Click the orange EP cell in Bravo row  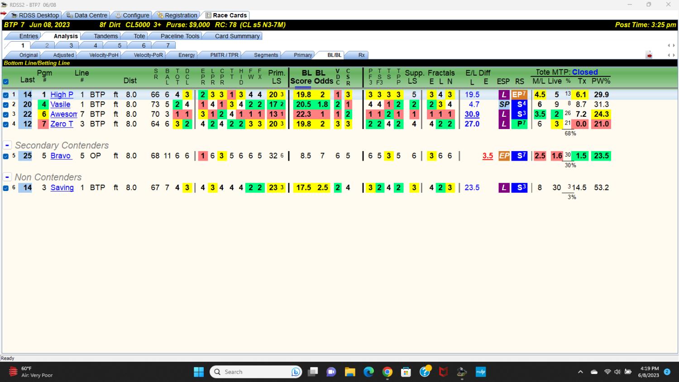tap(504, 156)
